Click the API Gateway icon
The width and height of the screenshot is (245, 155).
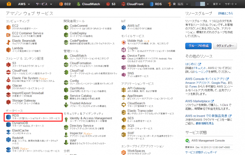coord(124,90)
